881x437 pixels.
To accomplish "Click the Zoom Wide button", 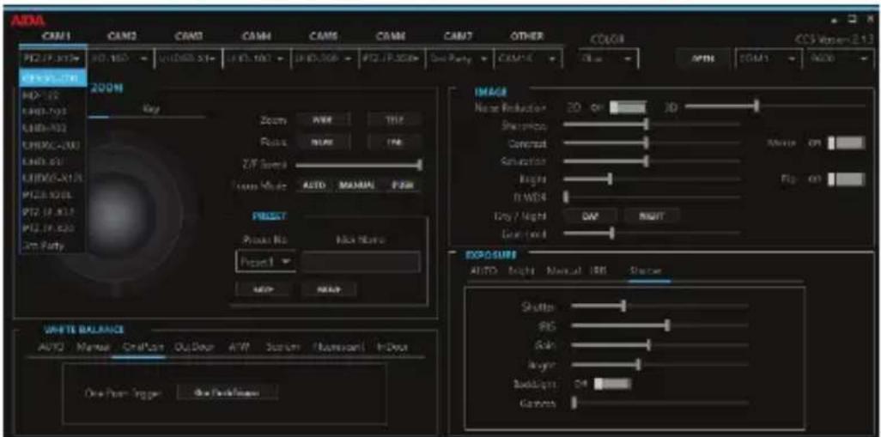I will point(324,120).
